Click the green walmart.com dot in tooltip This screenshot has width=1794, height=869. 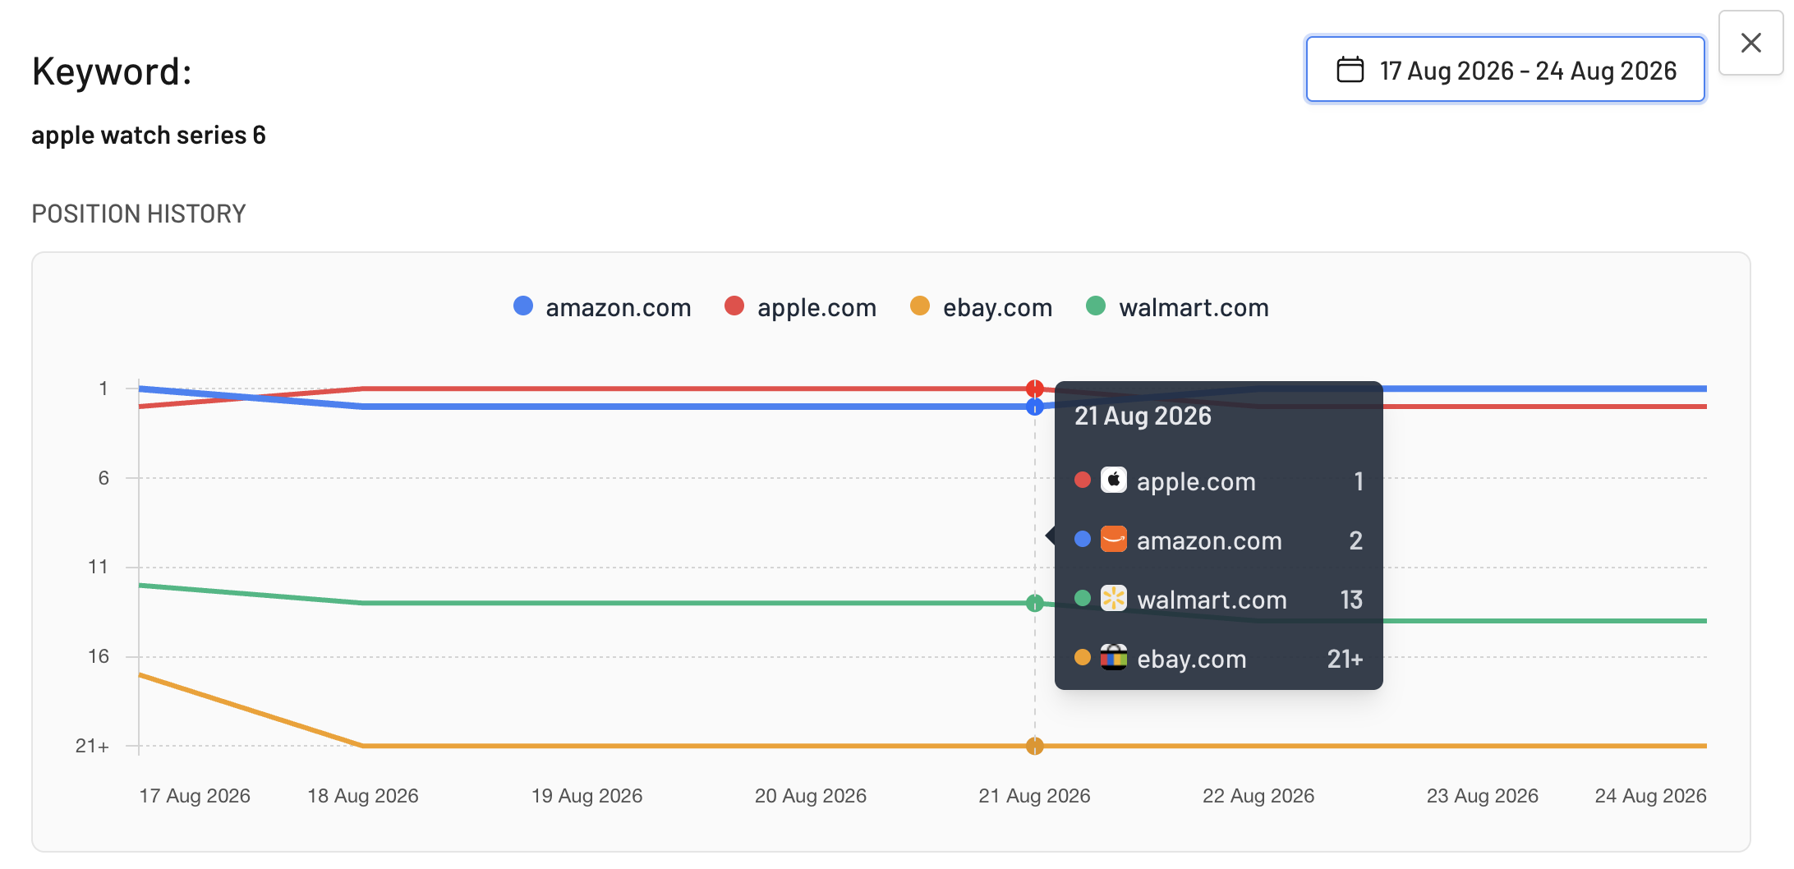pos(1083,598)
